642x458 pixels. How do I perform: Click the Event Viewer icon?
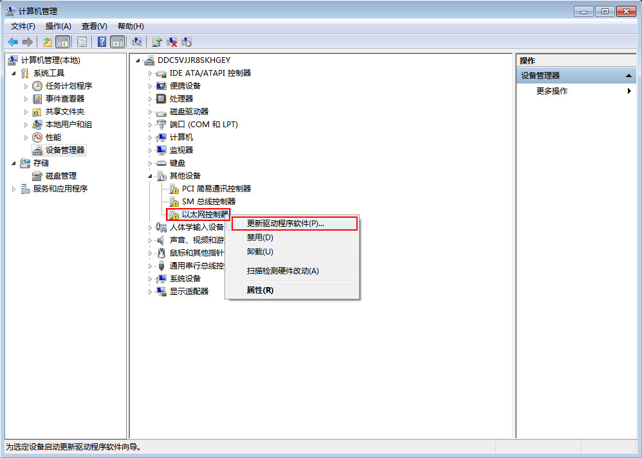37,98
